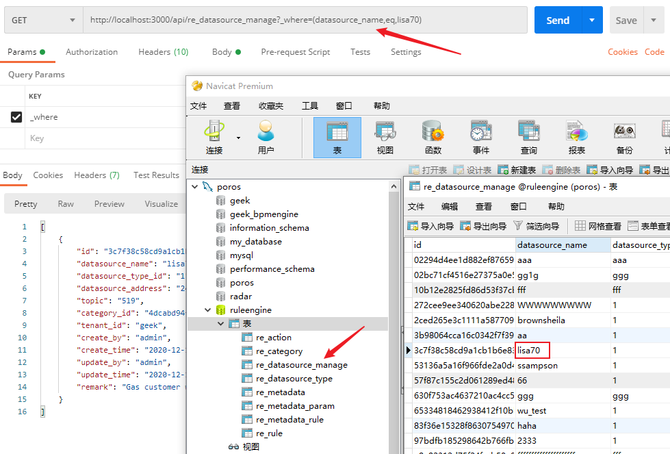Viewport: 670px width, 454px height.
Task: Select the 查询 (Query) toolbar icon
Action: coord(528,136)
